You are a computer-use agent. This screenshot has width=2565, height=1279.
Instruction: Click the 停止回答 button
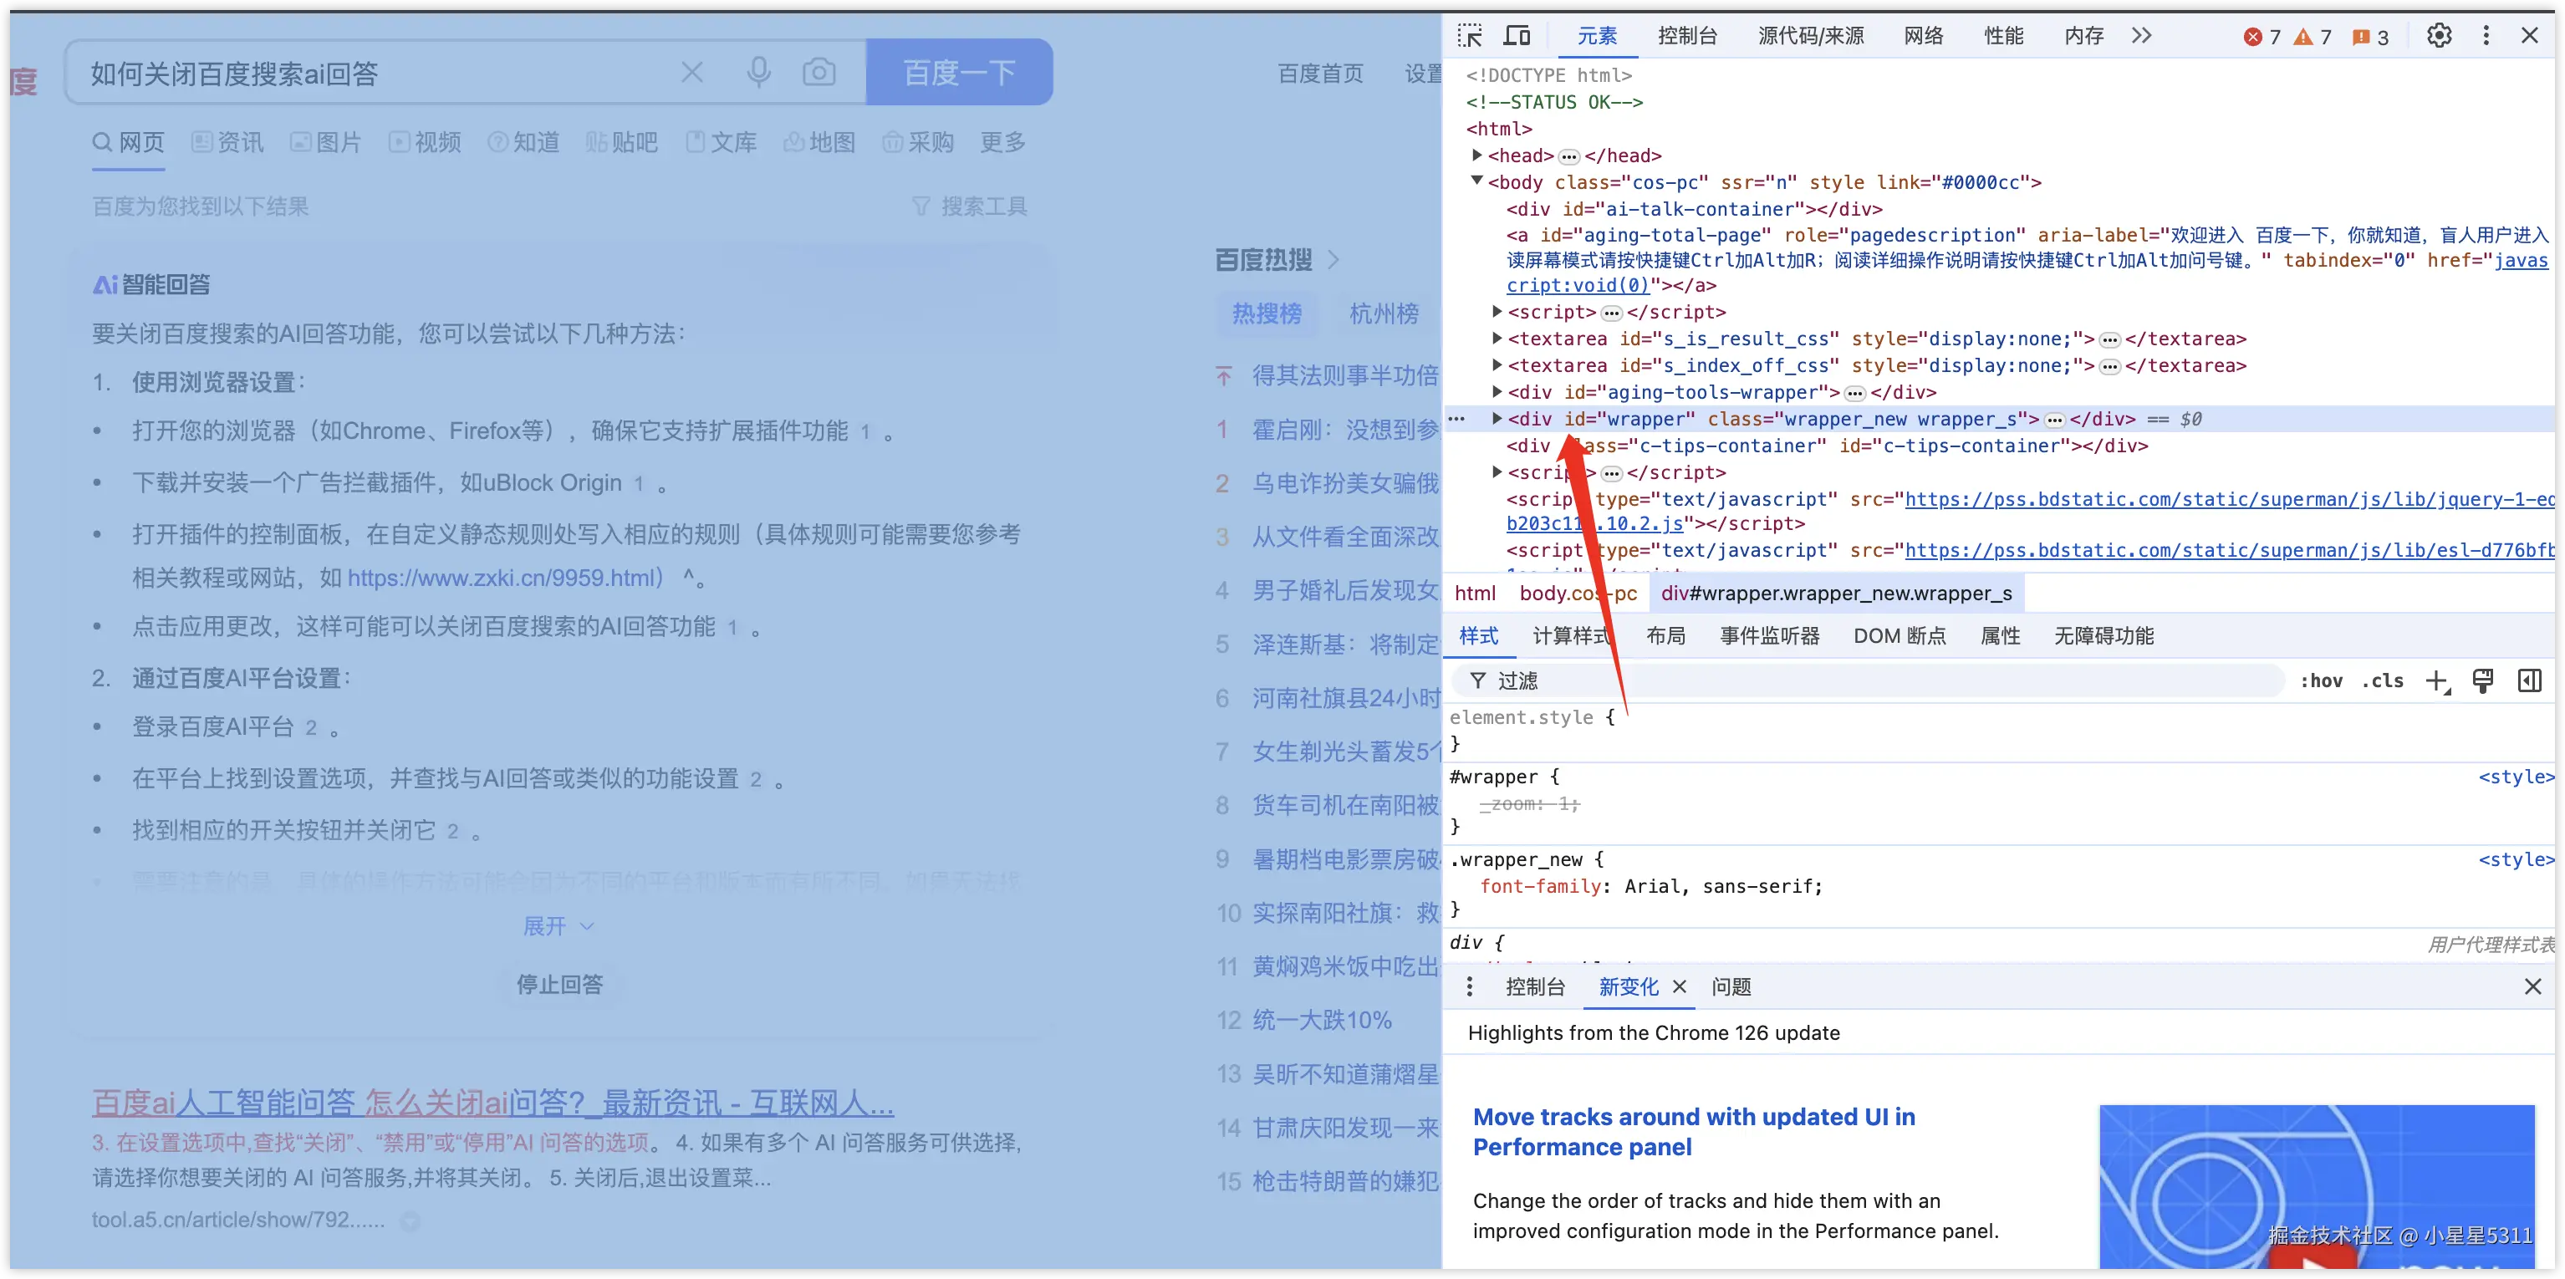coord(559,985)
